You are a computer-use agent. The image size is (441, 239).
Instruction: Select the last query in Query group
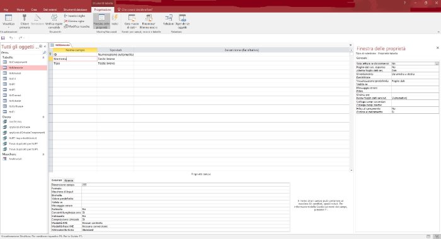(24, 149)
